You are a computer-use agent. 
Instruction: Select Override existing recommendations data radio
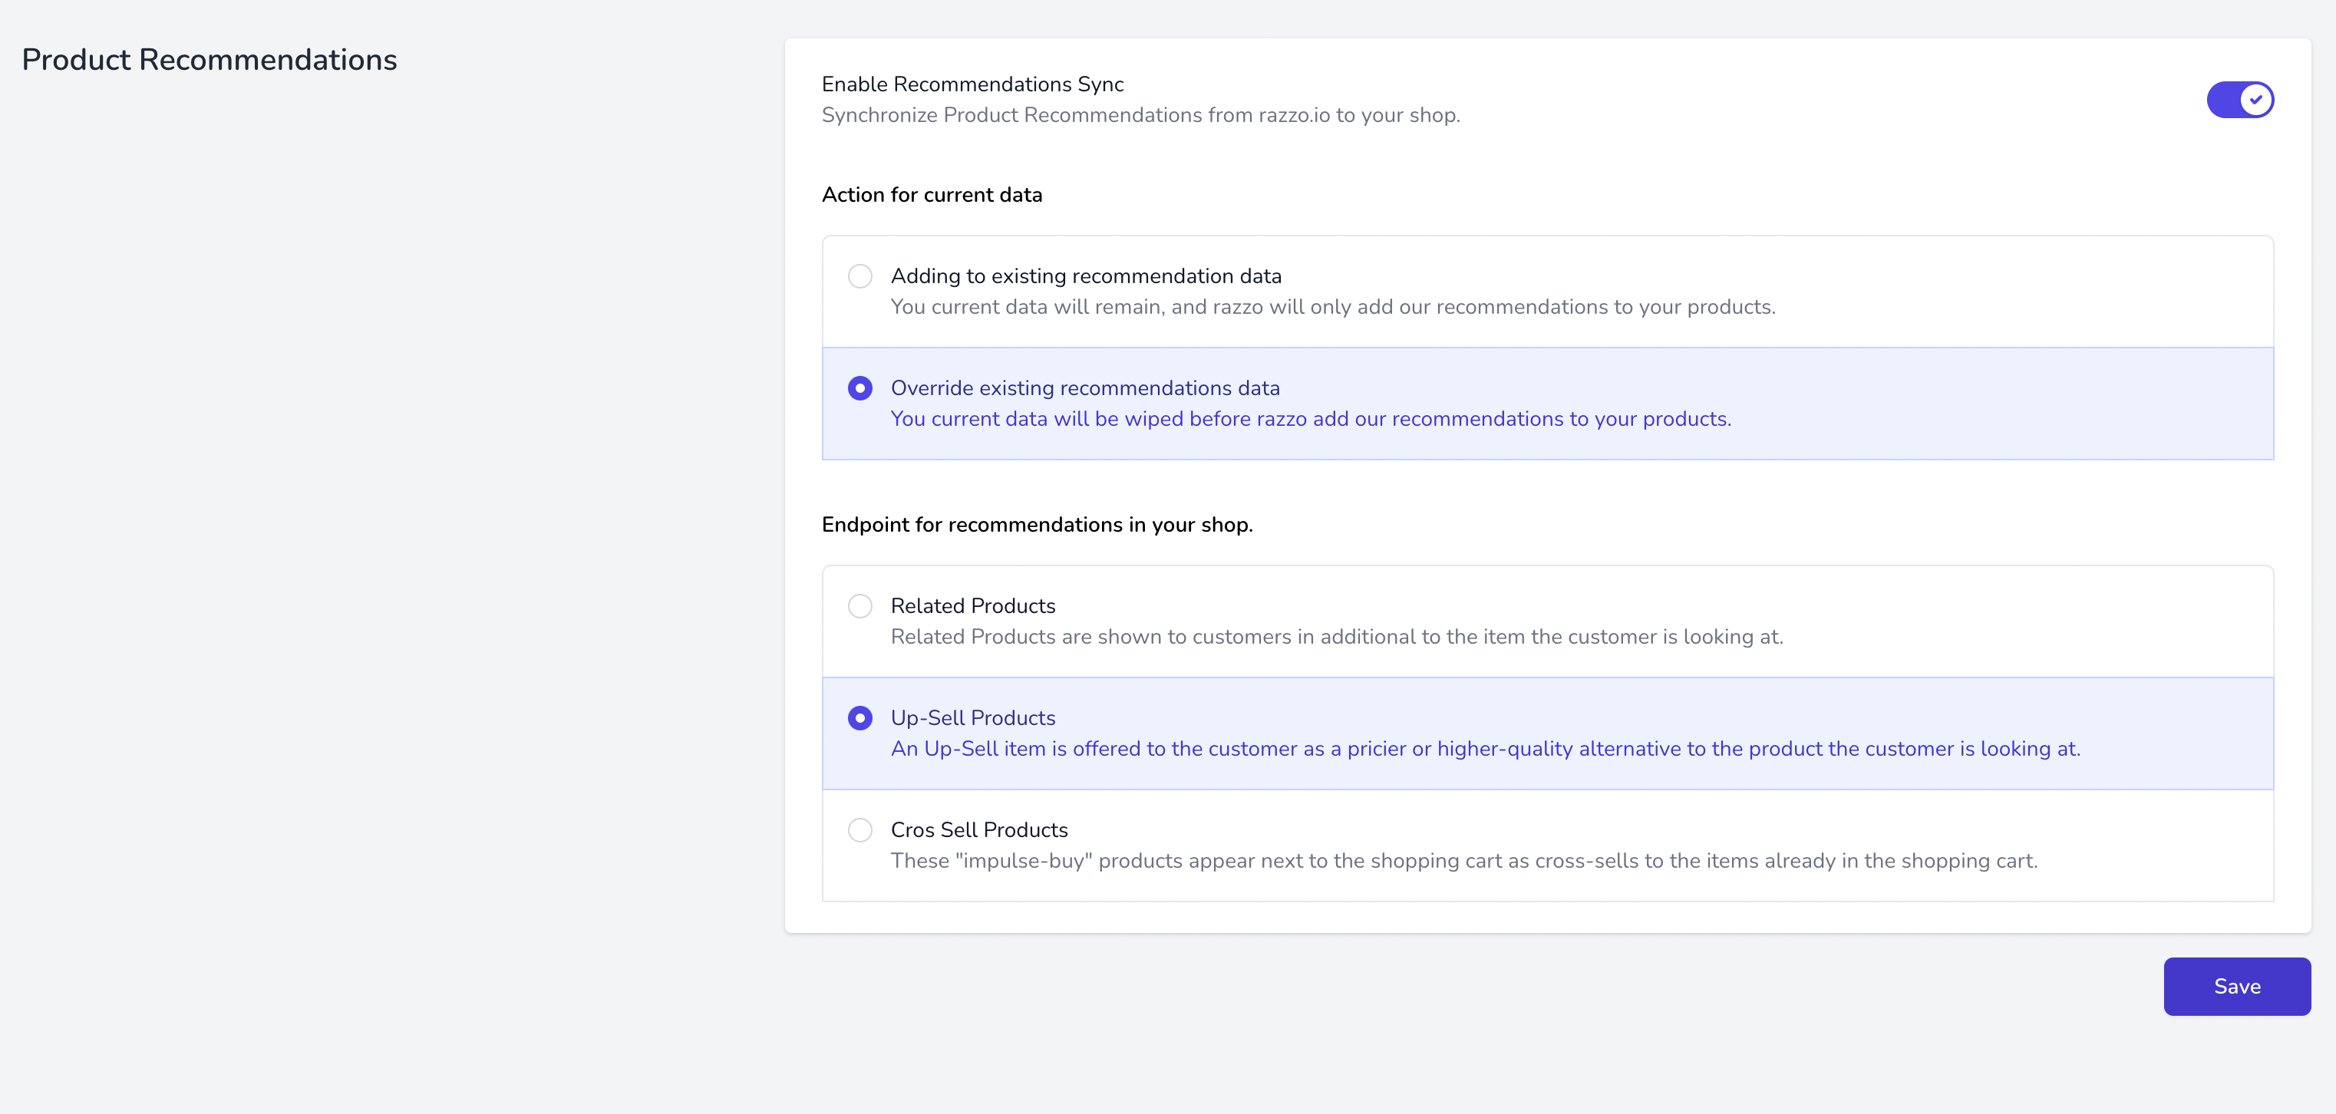click(x=860, y=388)
